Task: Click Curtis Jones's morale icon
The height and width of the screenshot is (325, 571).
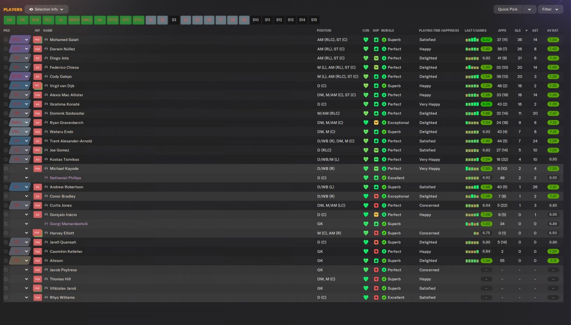Action: pyautogui.click(x=384, y=206)
